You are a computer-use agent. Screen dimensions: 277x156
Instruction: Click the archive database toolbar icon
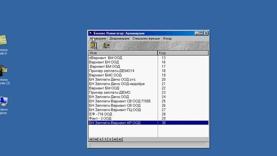[94, 45]
